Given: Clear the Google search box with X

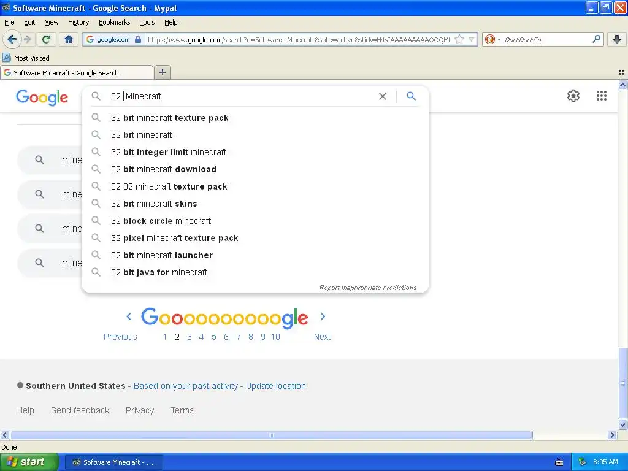Looking at the screenshot, I should pyautogui.click(x=383, y=96).
